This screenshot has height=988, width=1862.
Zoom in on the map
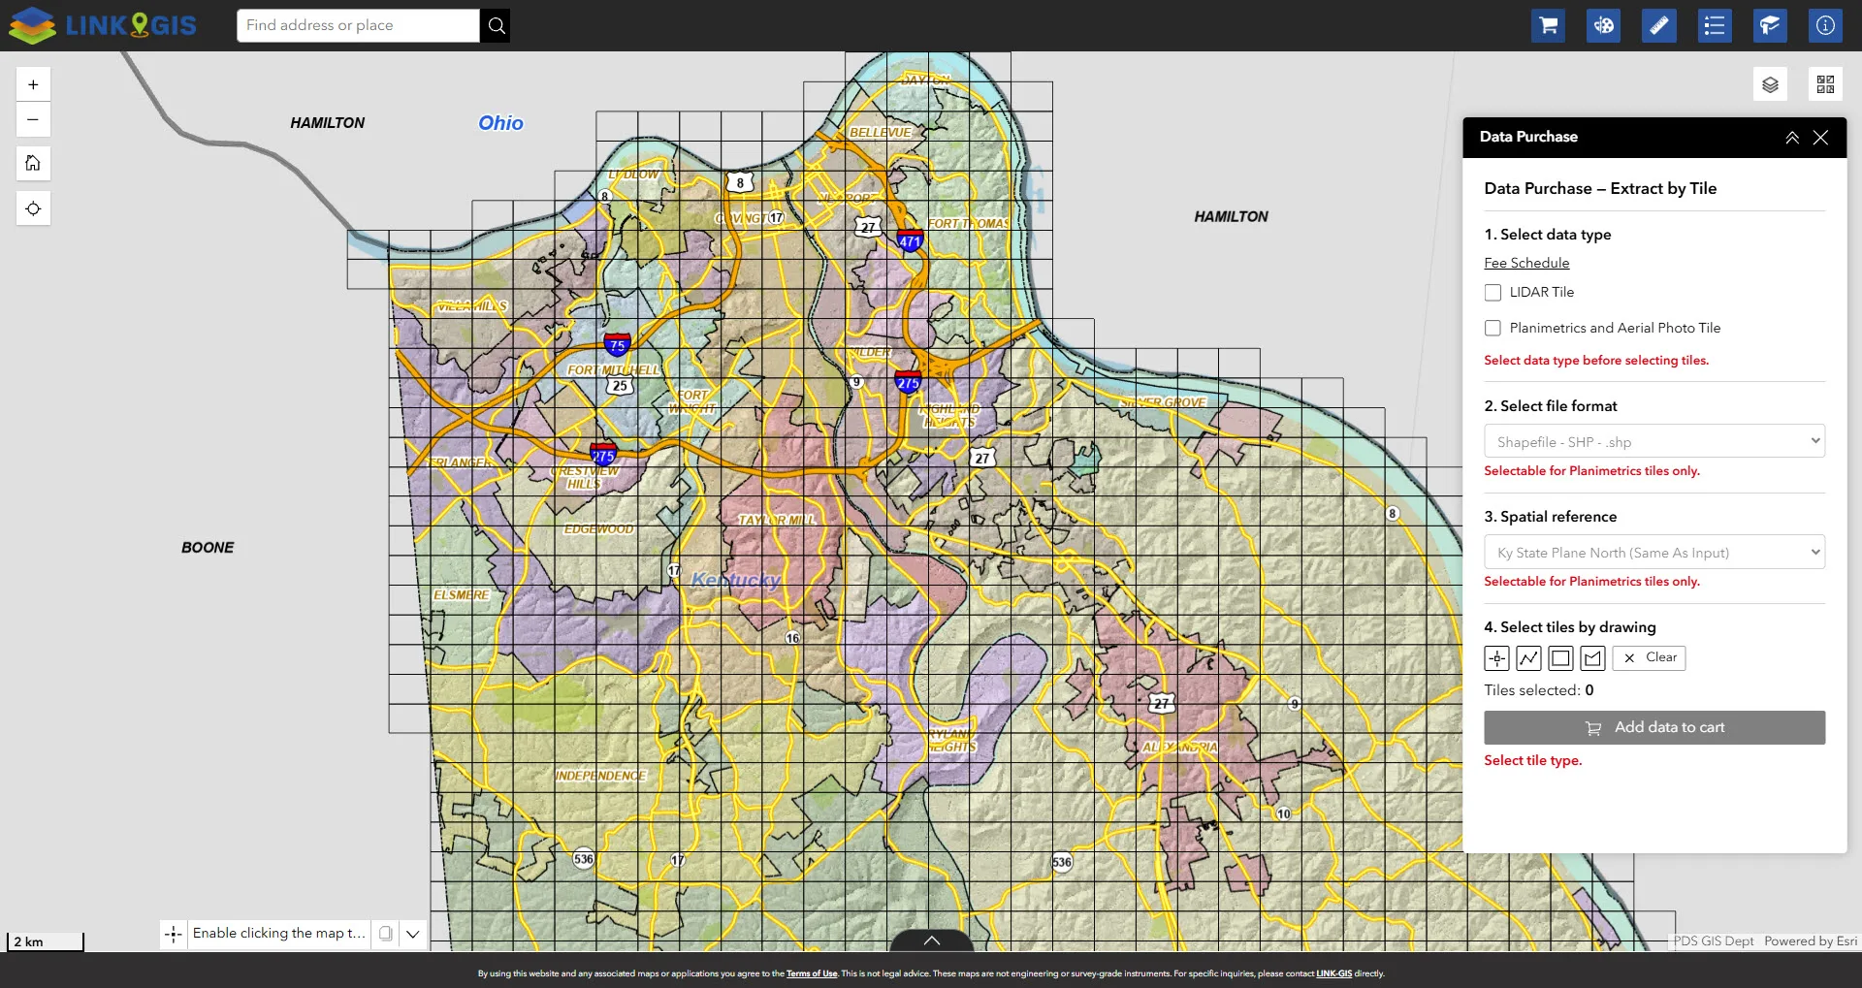[33, 84]
